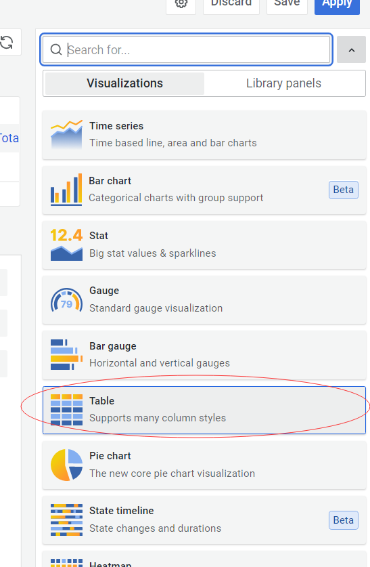Focus the Search for... input field
370x567 pixels.
click(x=186, y=49)
